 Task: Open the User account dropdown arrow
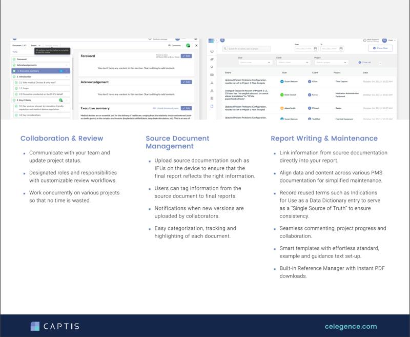(x=395, y=41)
